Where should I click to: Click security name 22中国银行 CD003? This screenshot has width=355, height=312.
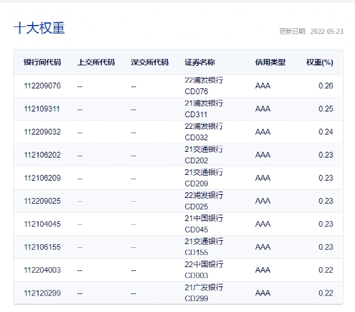pos(204,270)
